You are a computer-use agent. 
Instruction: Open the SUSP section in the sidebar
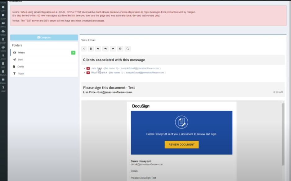[3, 16]
